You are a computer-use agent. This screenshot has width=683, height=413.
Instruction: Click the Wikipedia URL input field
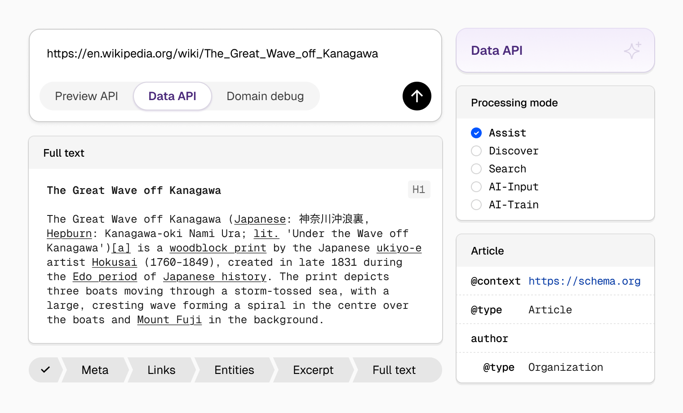pyautogui.click(x=213, y=54)
